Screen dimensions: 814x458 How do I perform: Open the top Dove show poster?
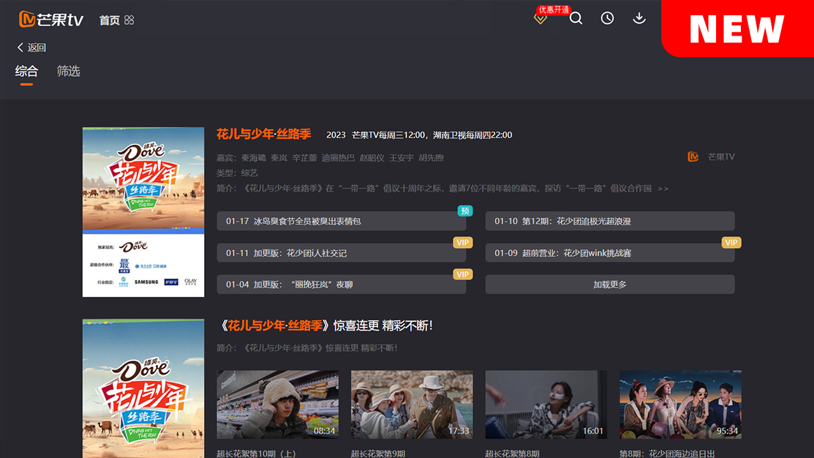[x=143, y=212]
